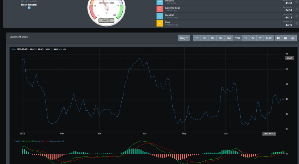Click the small blue icon under Now: Neutral
Viewport: 299px width, 164px height.
(29, 8)
